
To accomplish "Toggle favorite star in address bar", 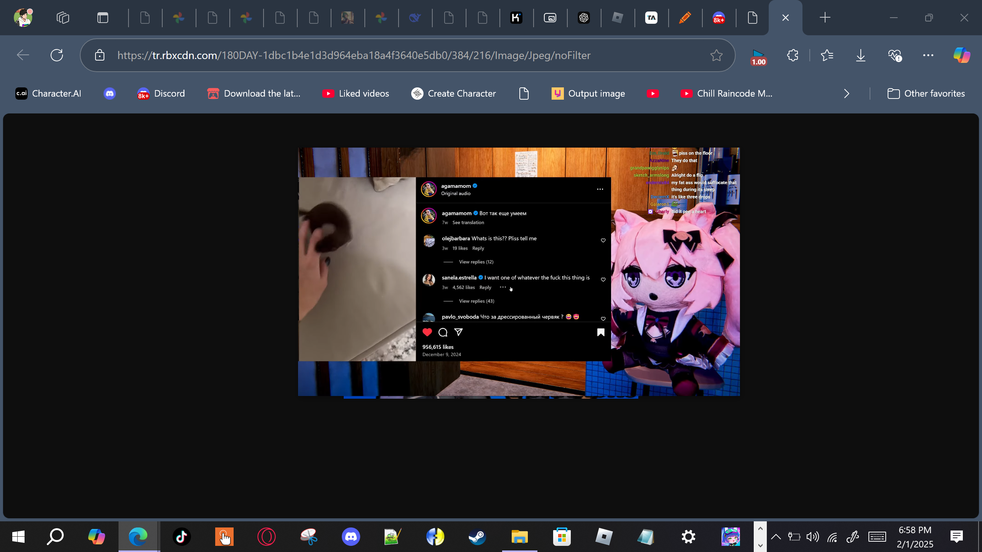I will [716, 55].
